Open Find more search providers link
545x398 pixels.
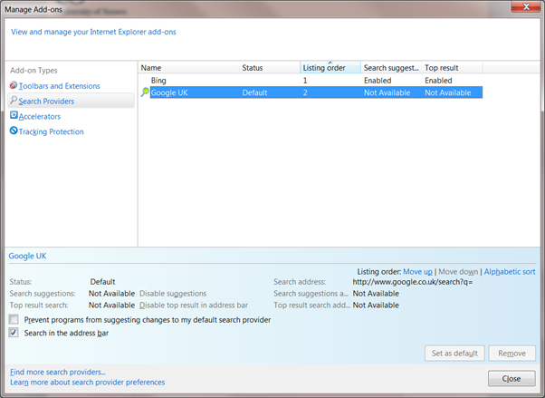coord(58,372)
